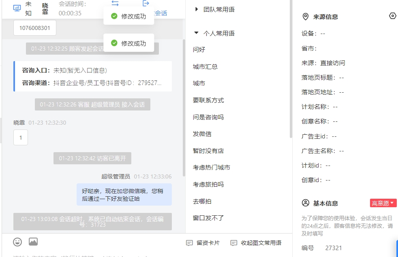Image resolution: width=398 pixels, height=257 pixels.
Task: Click the 编号 27321 value
Action: pos(334,248)
